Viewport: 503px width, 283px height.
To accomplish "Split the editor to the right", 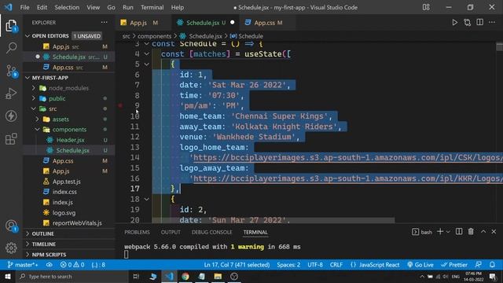I will click(479, 22).
